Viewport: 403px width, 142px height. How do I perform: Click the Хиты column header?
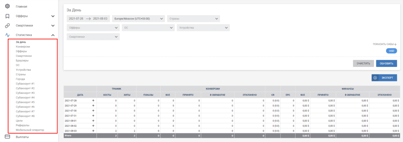click(x=127, y=95)
